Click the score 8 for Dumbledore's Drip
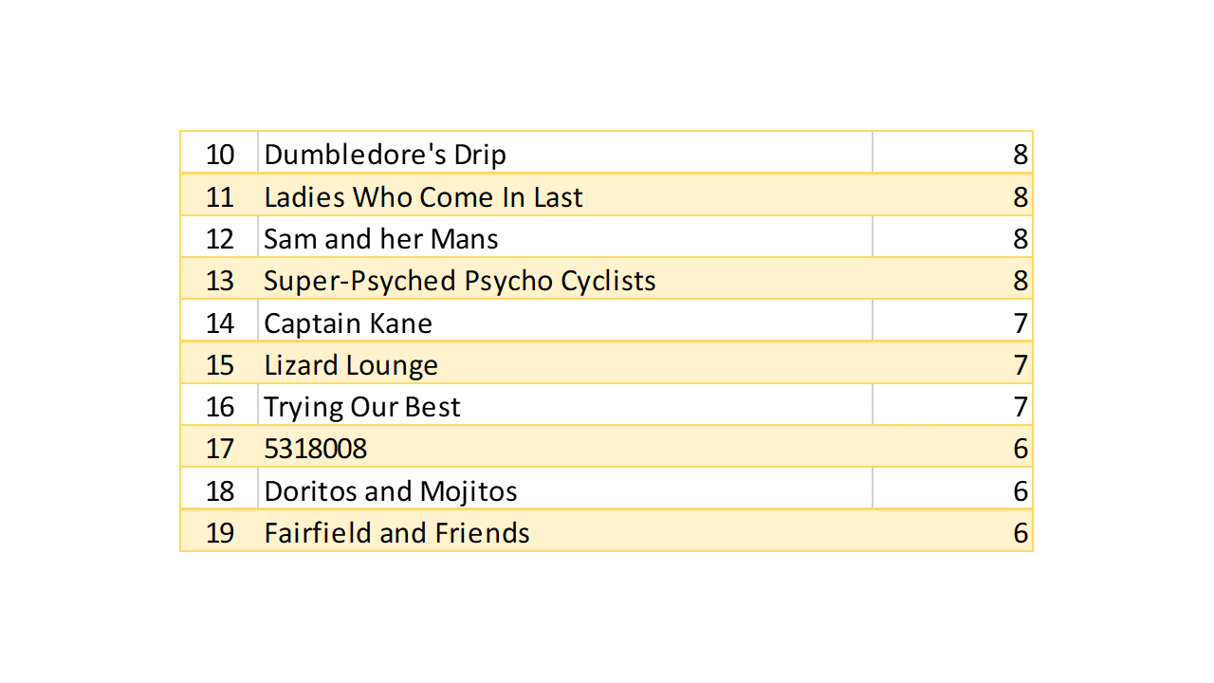 pos(1020,155)
